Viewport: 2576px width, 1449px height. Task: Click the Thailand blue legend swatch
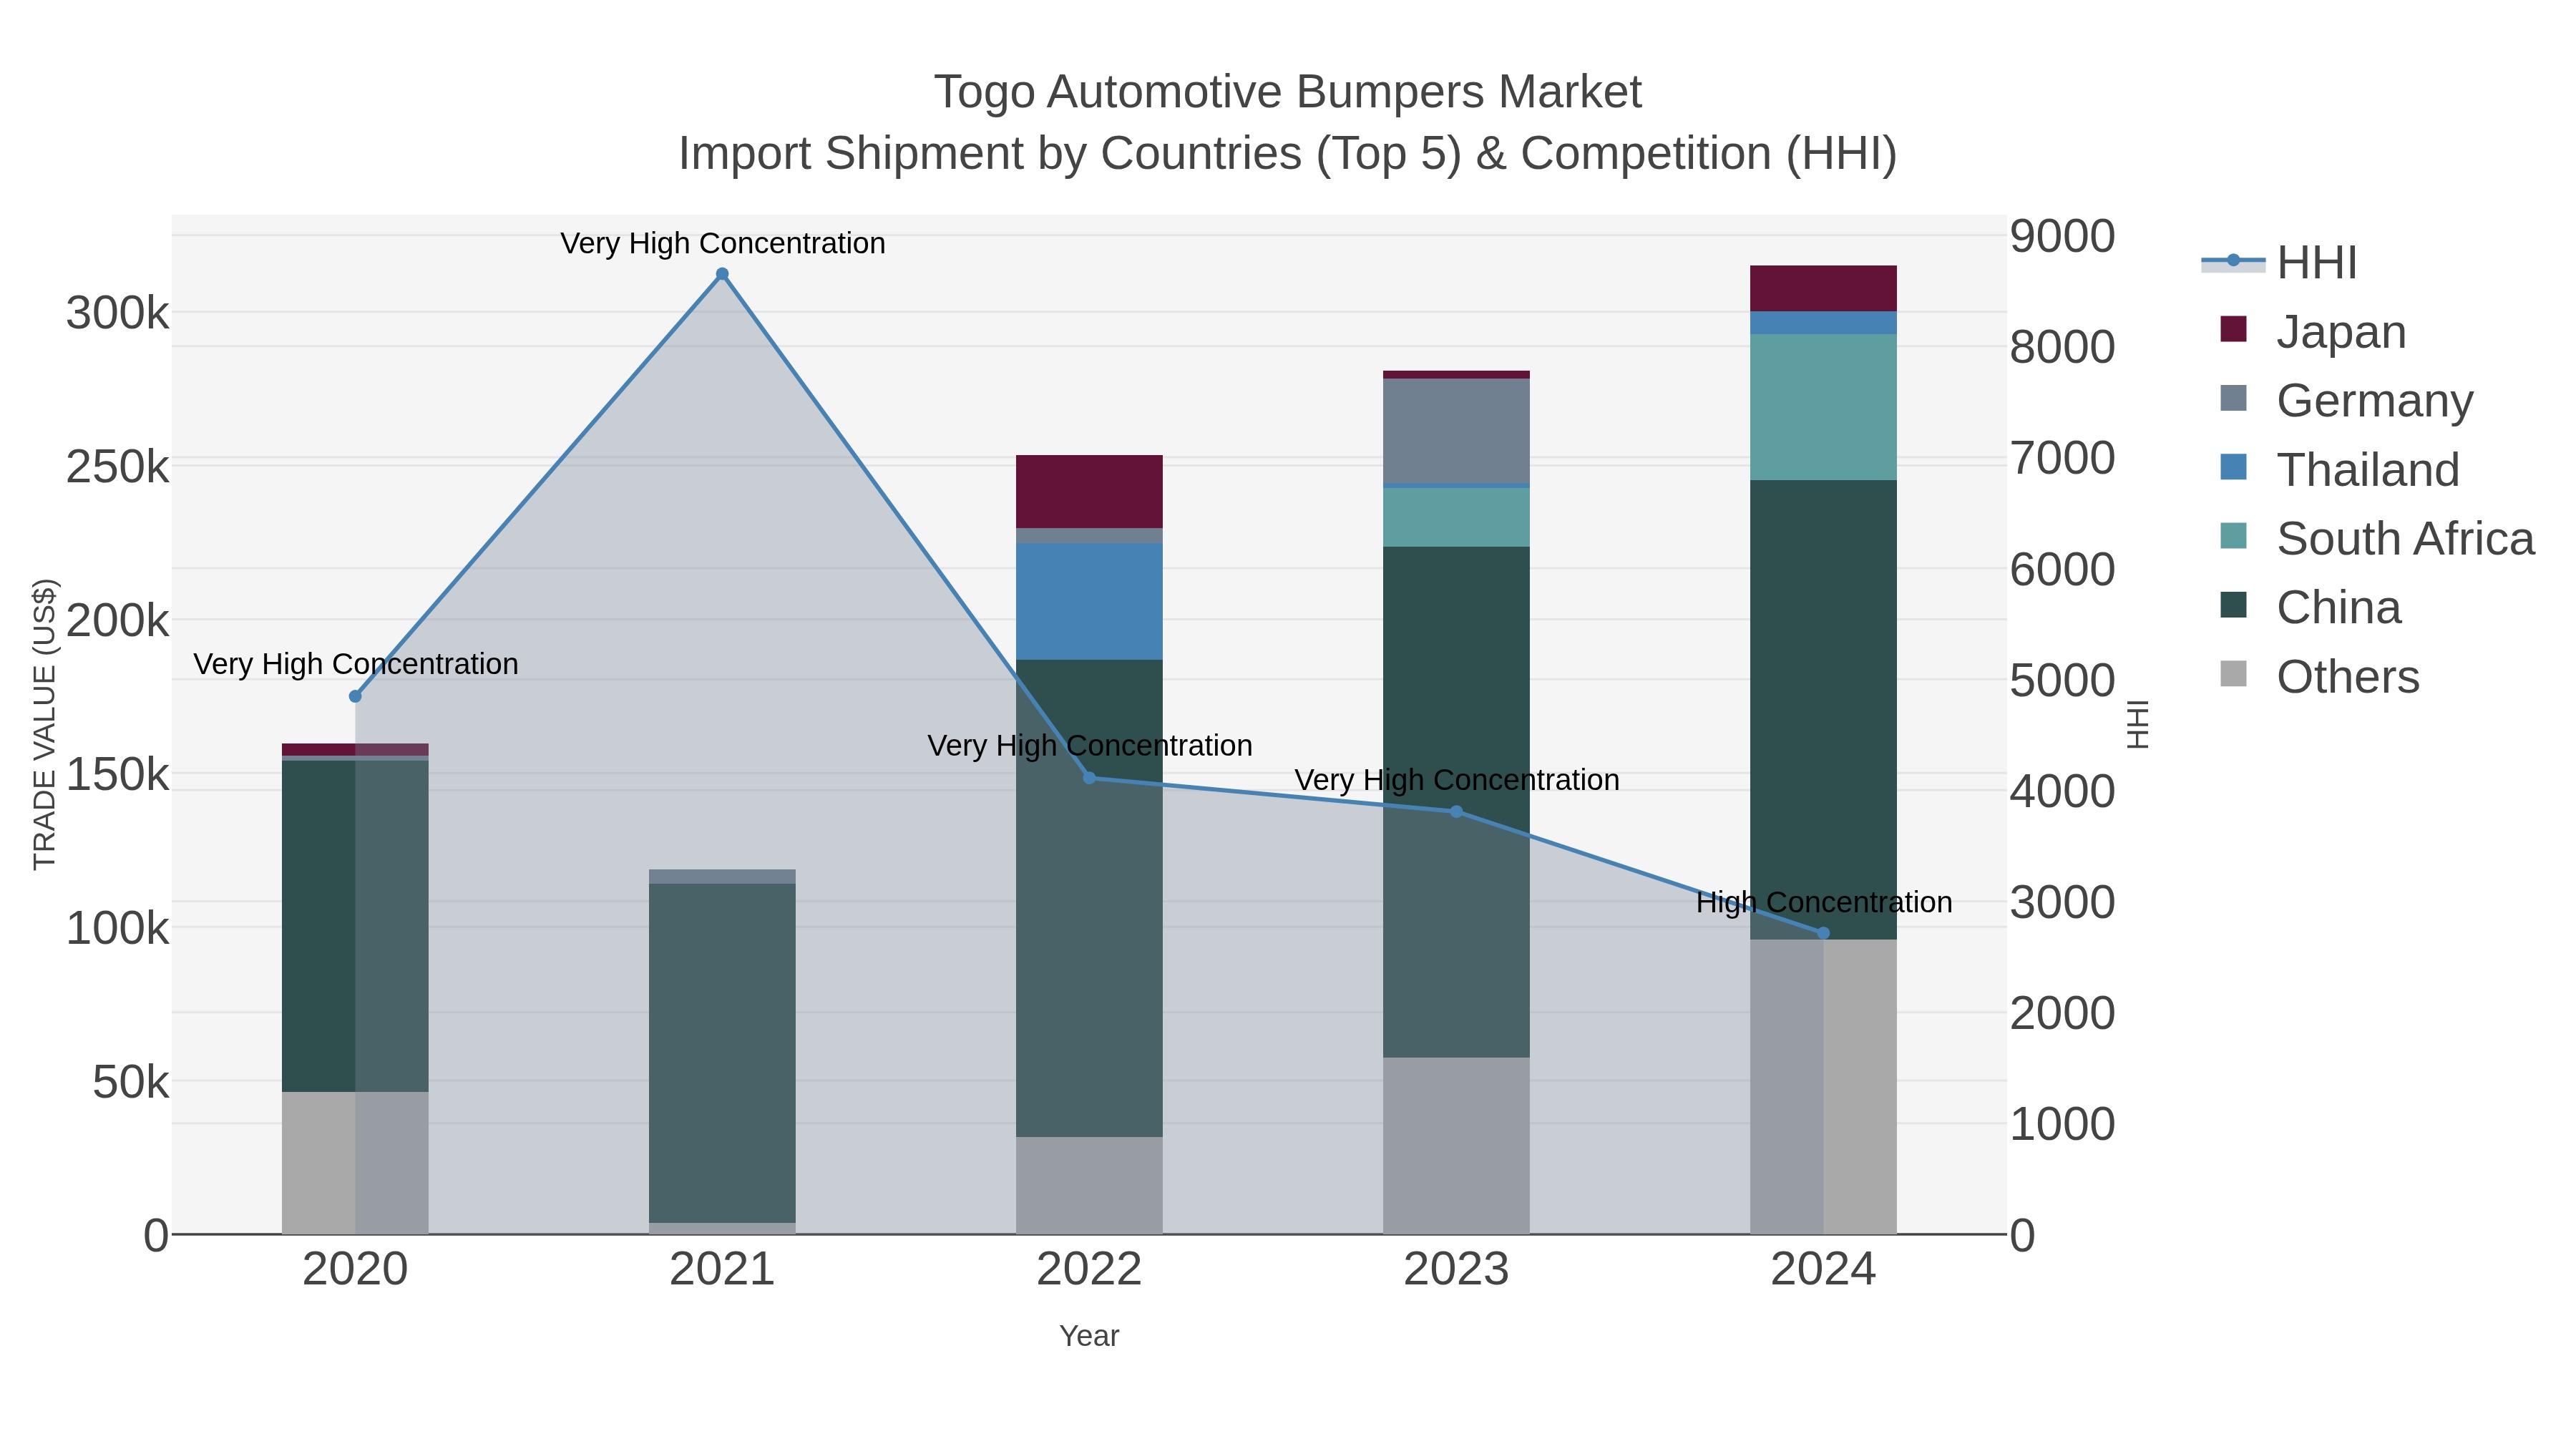pyautogui.click(x=2233, y=467)
